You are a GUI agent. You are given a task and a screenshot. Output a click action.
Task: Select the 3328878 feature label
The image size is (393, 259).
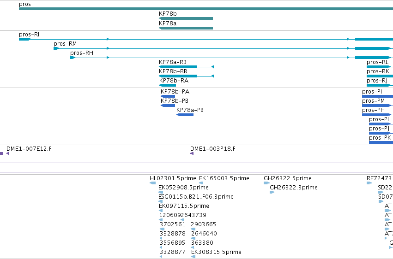point(173,234)
